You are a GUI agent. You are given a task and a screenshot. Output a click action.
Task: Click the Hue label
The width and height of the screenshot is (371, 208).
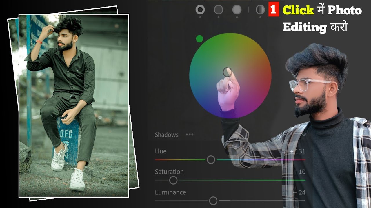(161, 151)
